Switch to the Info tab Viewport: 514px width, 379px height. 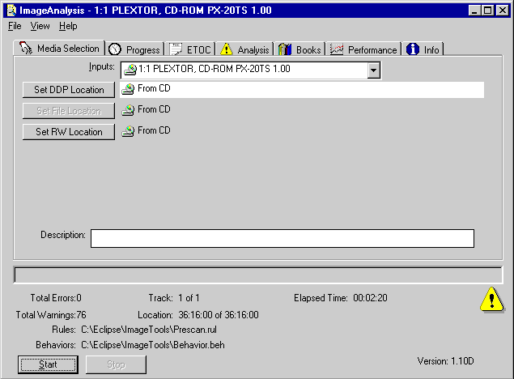coord(423,49)
